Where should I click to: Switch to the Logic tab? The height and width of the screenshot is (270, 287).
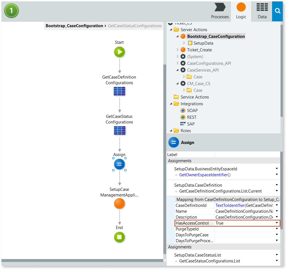(241, 11)
